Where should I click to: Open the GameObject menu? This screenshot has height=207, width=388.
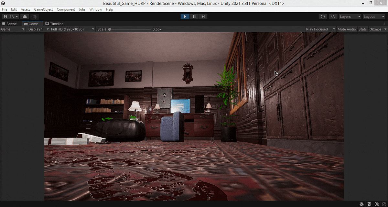[43, 9]
